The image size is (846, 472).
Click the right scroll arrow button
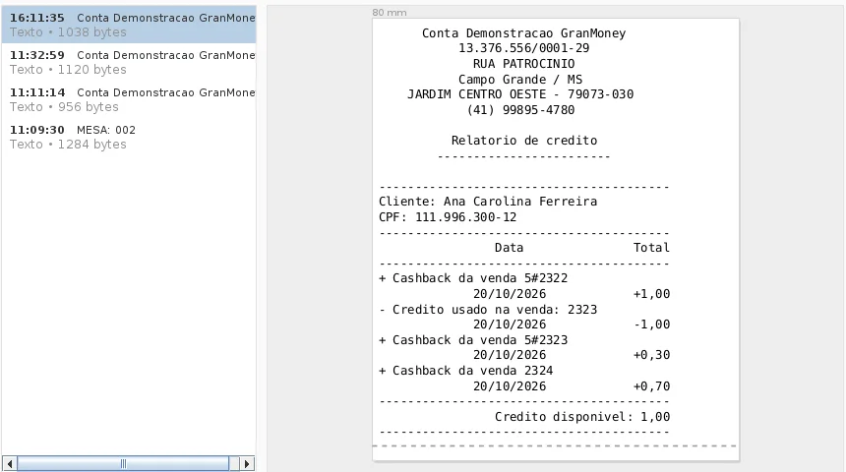tap(247, 464)
